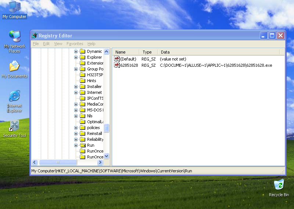Open the Help menu
This screenshot has width=294, height=209.
pyautogui.click(x=91, y=44)
